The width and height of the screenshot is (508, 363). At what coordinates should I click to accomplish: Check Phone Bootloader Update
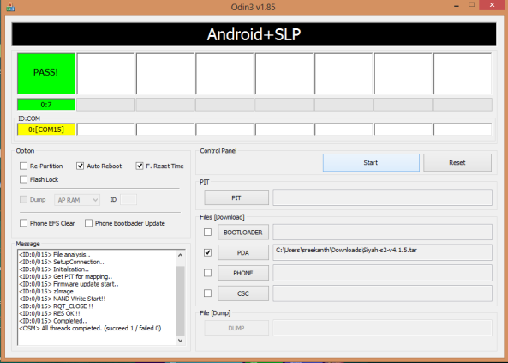pyautogui.click(x=88, y=223)
